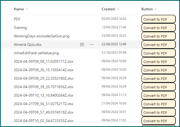Expand the Button column header dropdown

(x=156, y=9)
